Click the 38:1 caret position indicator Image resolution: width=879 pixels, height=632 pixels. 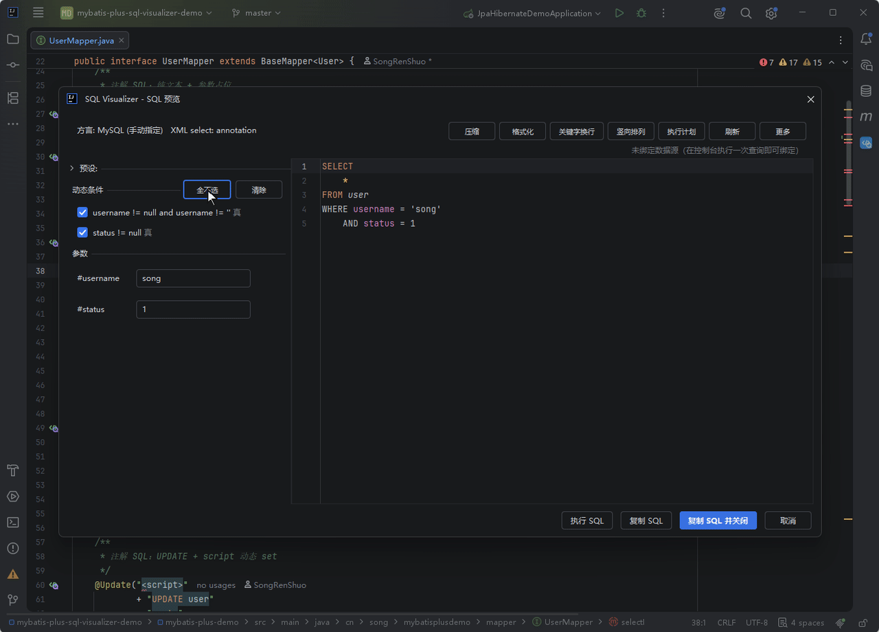(699, 622)
